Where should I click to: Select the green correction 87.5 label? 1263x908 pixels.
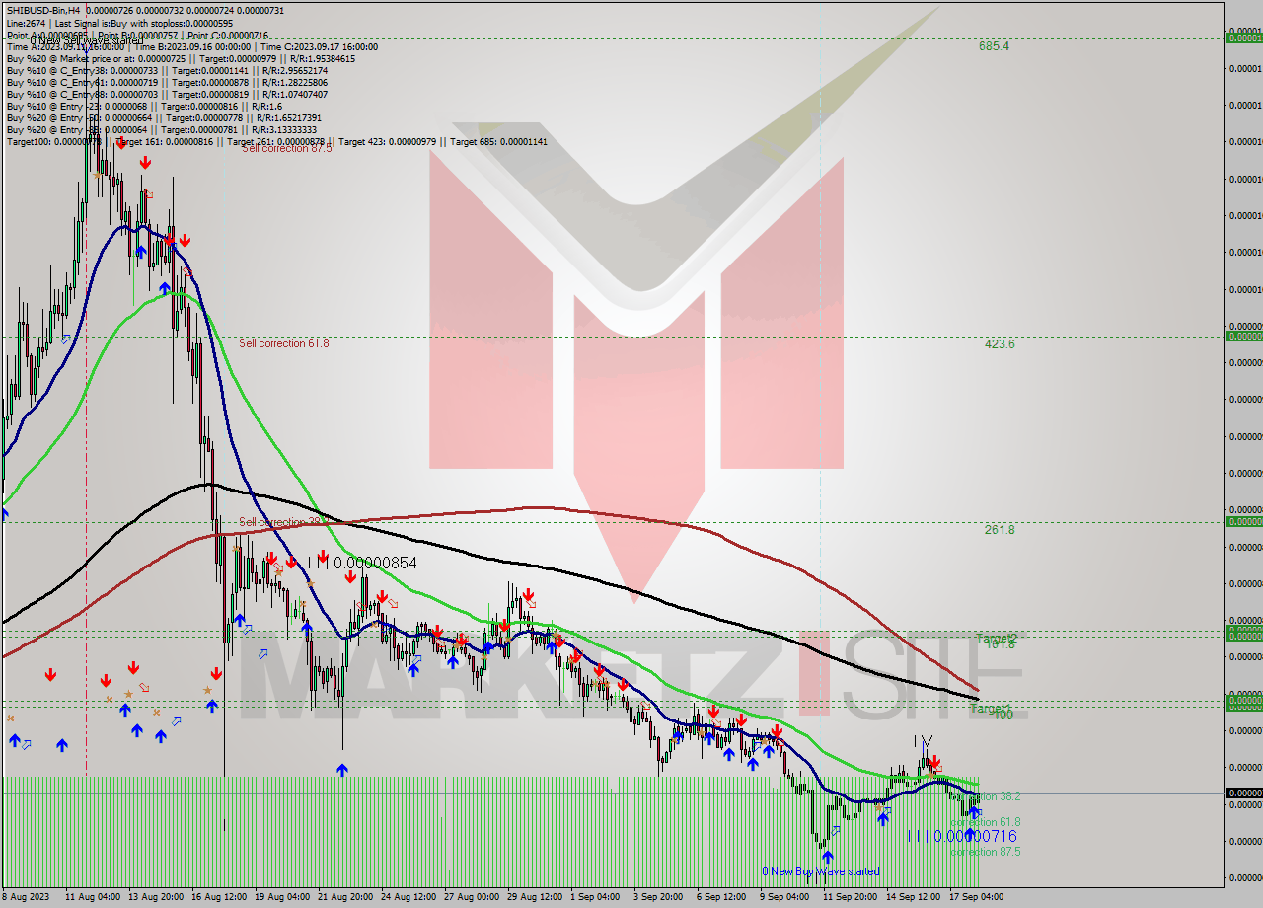986,852
